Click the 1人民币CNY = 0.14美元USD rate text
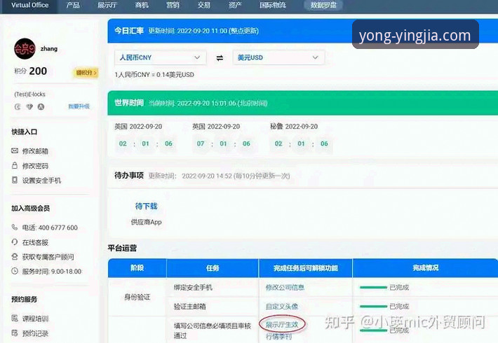This screenshot has height=343, width=498. 154,75
